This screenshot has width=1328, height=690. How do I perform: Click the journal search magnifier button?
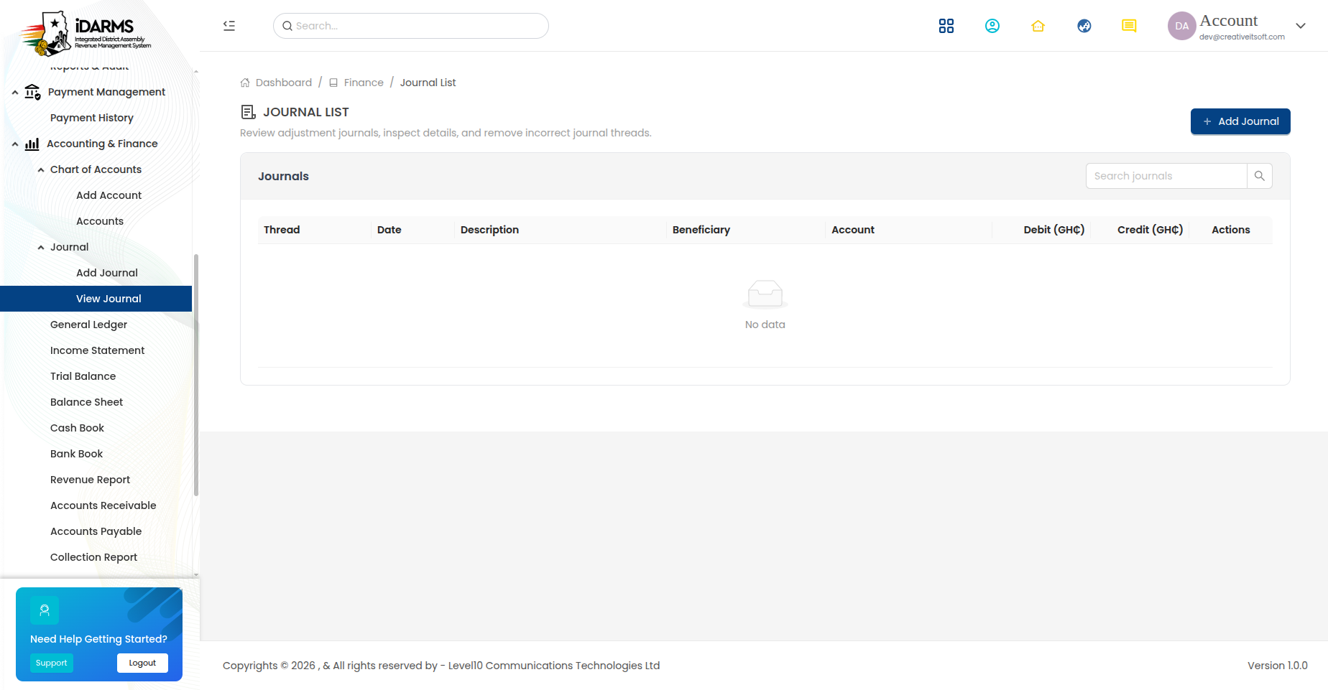pyautogui.click(x=1260, y=176)
